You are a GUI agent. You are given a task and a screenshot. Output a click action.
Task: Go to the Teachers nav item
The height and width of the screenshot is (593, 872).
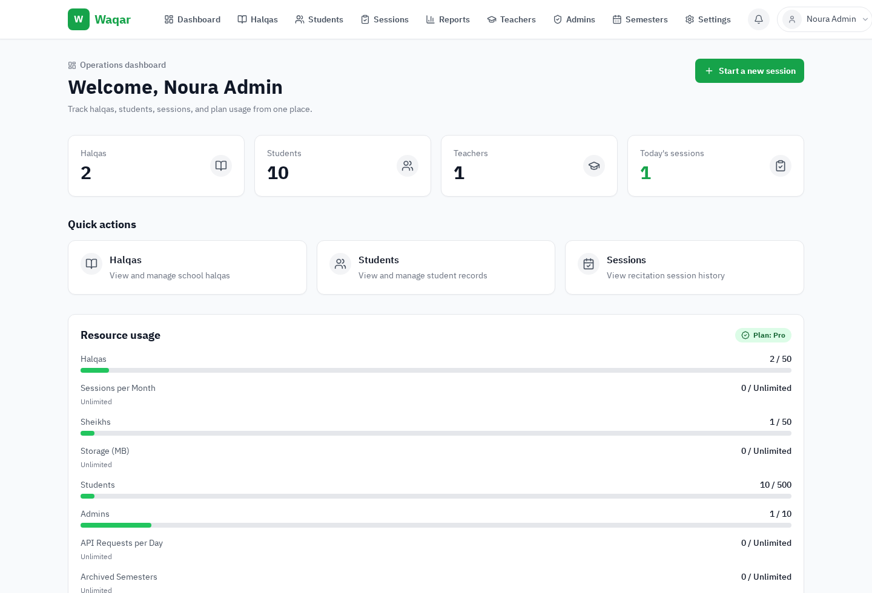point(512,19)
